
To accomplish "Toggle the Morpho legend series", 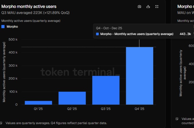I will (10, 27).
